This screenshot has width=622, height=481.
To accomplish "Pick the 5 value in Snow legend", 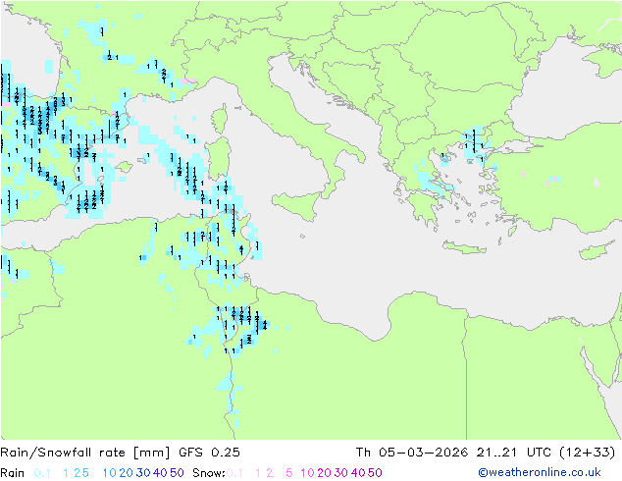I will 288,473.
